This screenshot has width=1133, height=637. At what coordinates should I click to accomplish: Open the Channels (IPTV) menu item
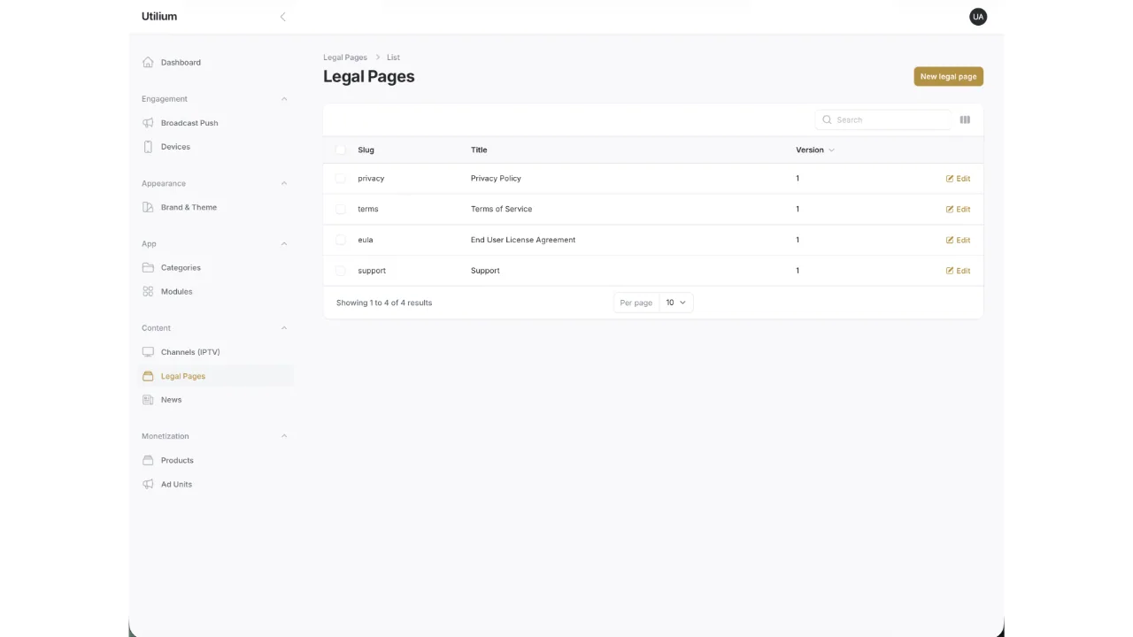215,352
